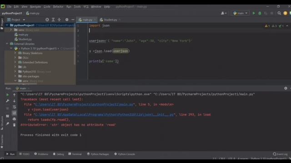291x163 pixels.
Task: Toggle scroll to end in console
Action: [x=14, y=113]
